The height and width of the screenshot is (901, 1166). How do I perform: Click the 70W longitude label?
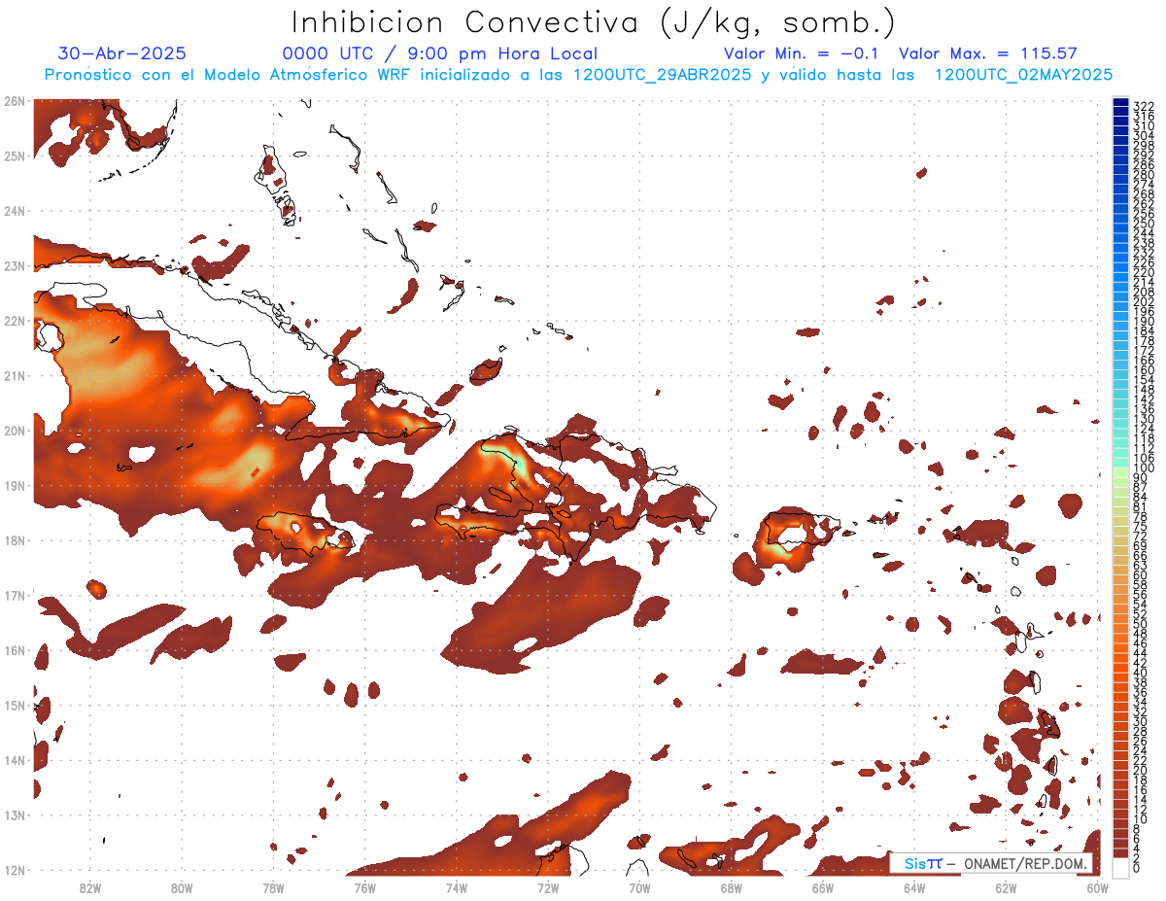(639, 887)
